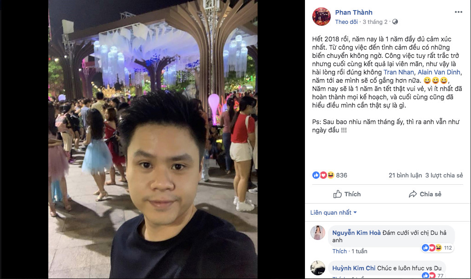Click the public globe privacy icon
Image resolution: width=471 pixels, height=279 pixels.
tap(395, 22)
